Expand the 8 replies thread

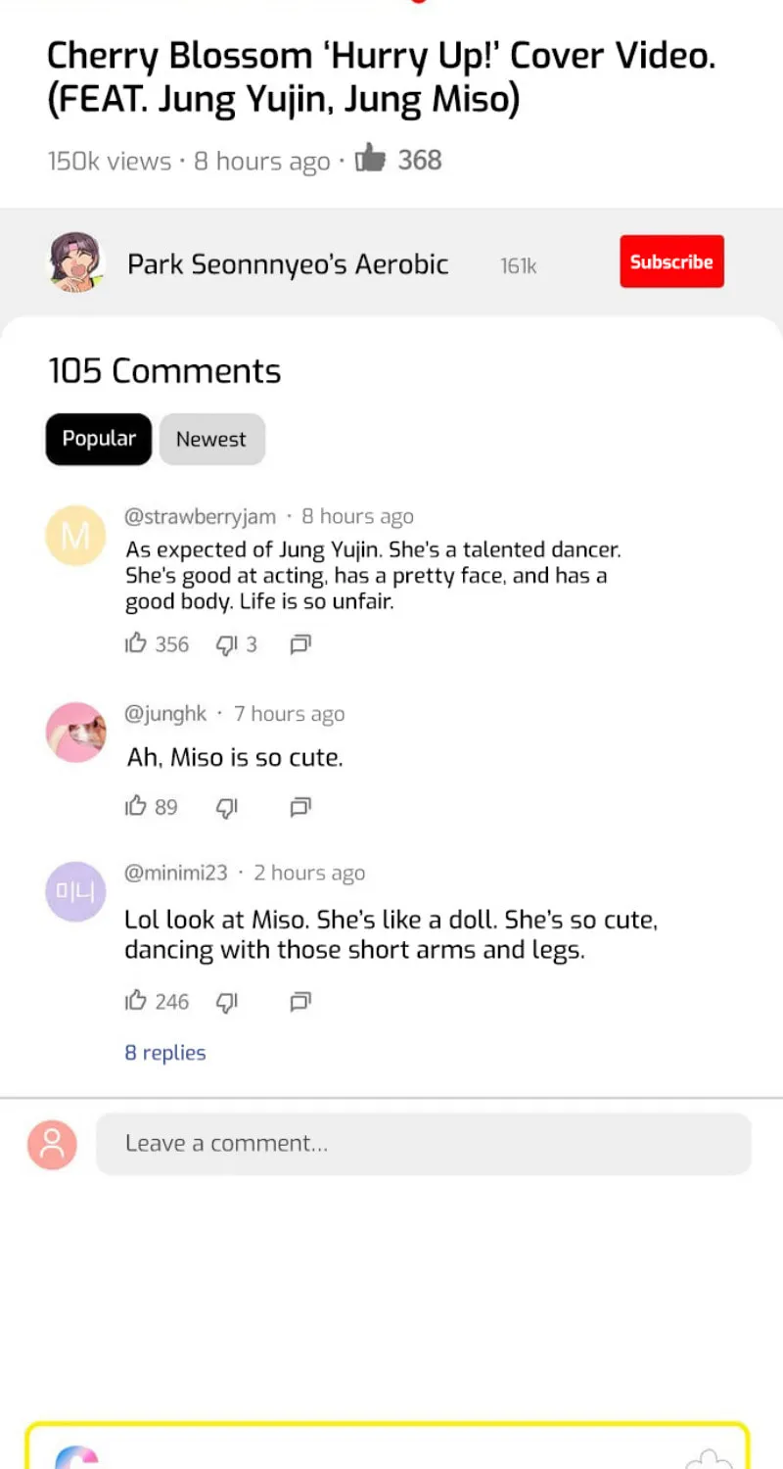pos(165,1053)
